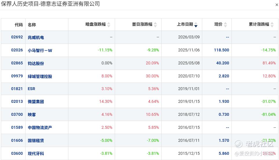Open stock code 02026

[x=17, y=50]
